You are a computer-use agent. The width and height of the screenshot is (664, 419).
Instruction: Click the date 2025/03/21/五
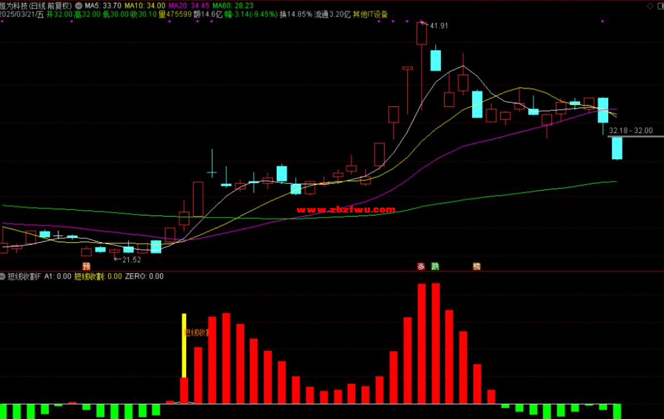click(x=22, y=14)
